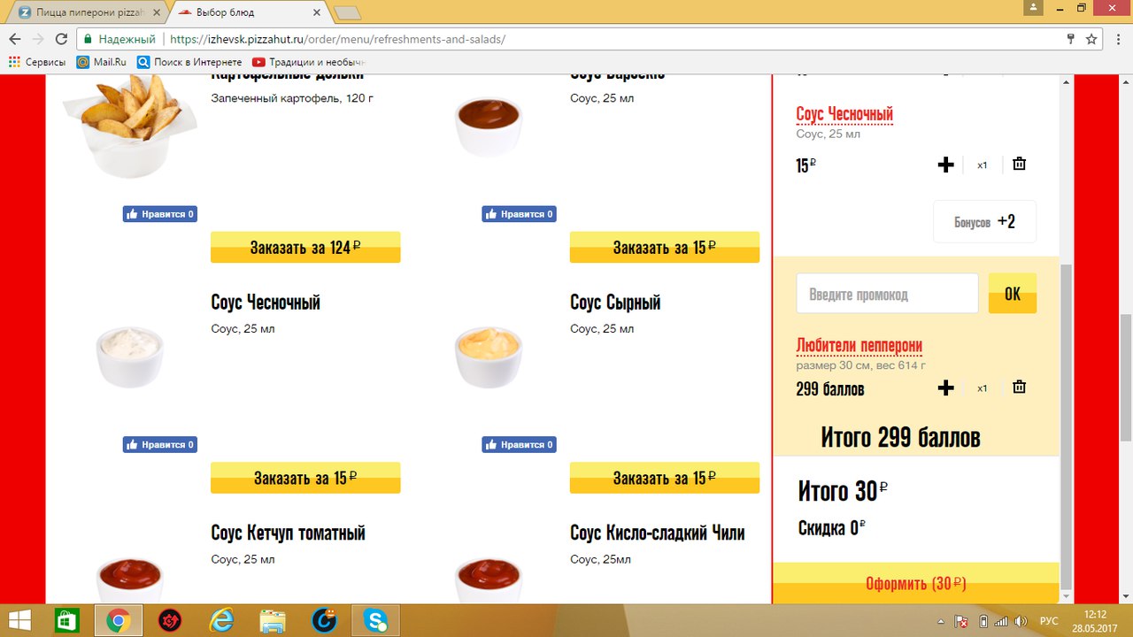This screenshot has height=637, width=1133.
Task: Open Соус Чесночный link in cart
Action: [844, 114]
